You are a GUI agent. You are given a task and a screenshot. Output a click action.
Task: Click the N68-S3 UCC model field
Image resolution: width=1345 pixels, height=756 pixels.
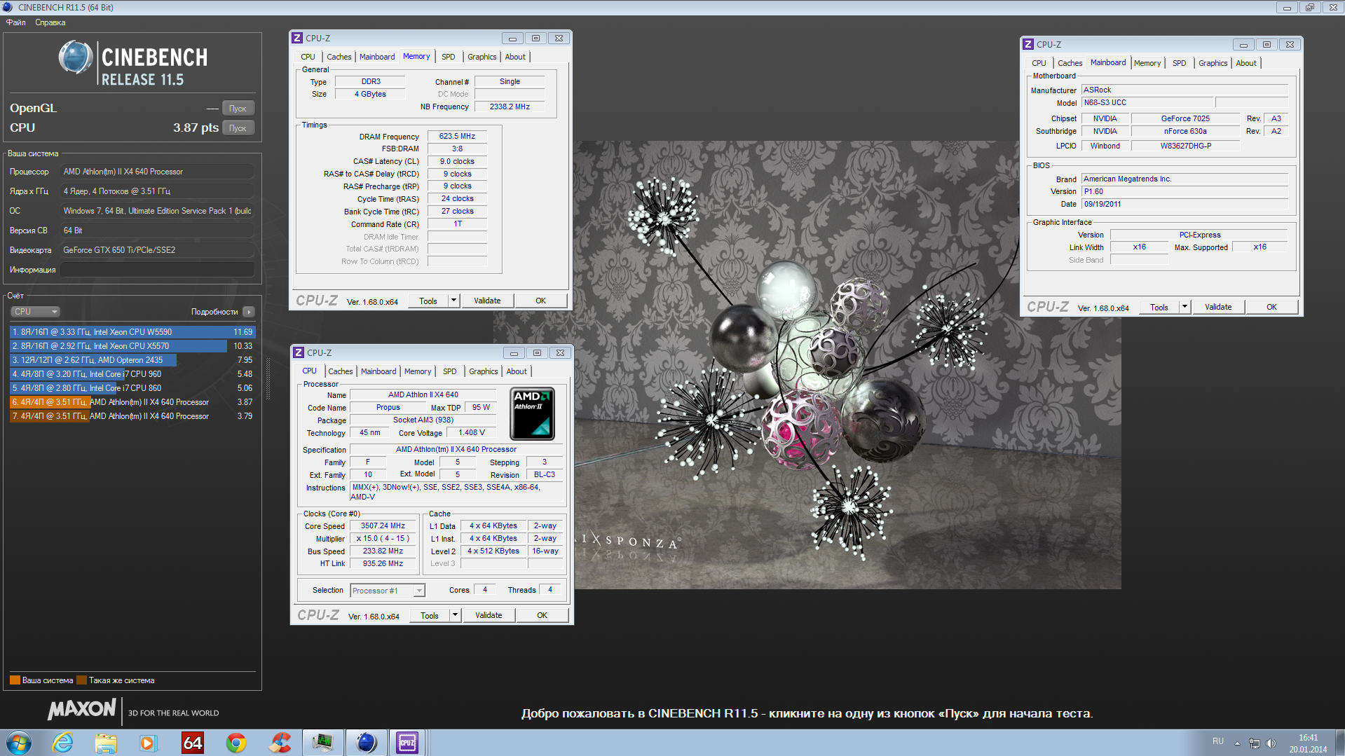click(x=1147, y=102)
